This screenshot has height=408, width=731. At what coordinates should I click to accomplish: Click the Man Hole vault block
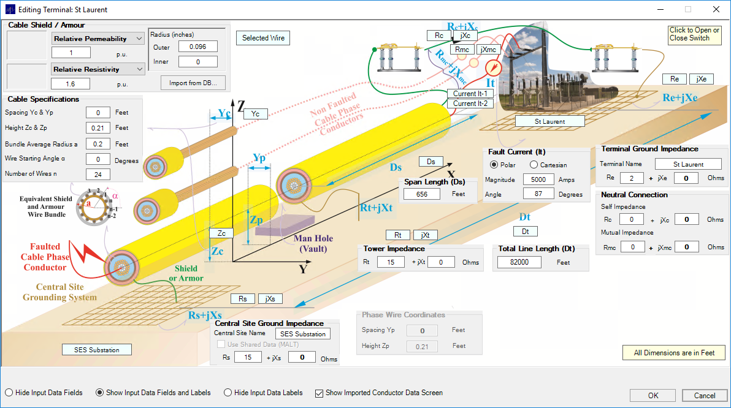click(x=285, y=225)
